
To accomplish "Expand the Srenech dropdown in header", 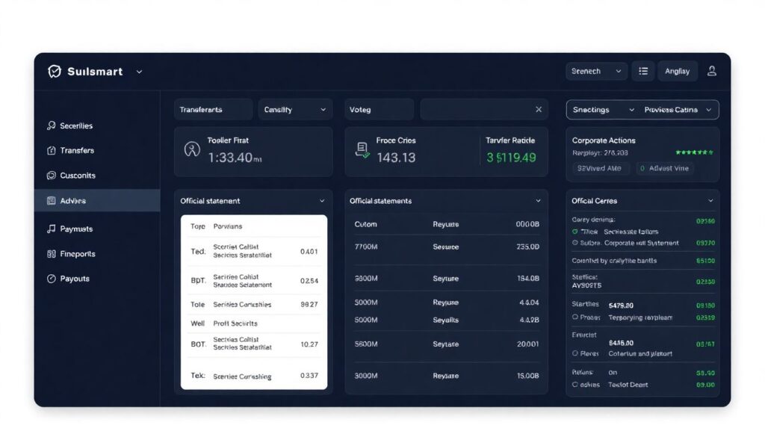I will coord(596,71).
